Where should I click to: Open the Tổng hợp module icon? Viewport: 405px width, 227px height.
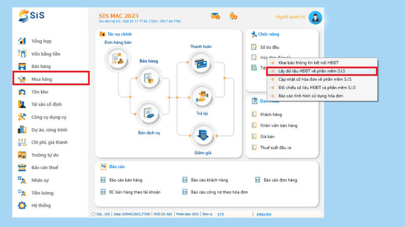click(22, 41)
